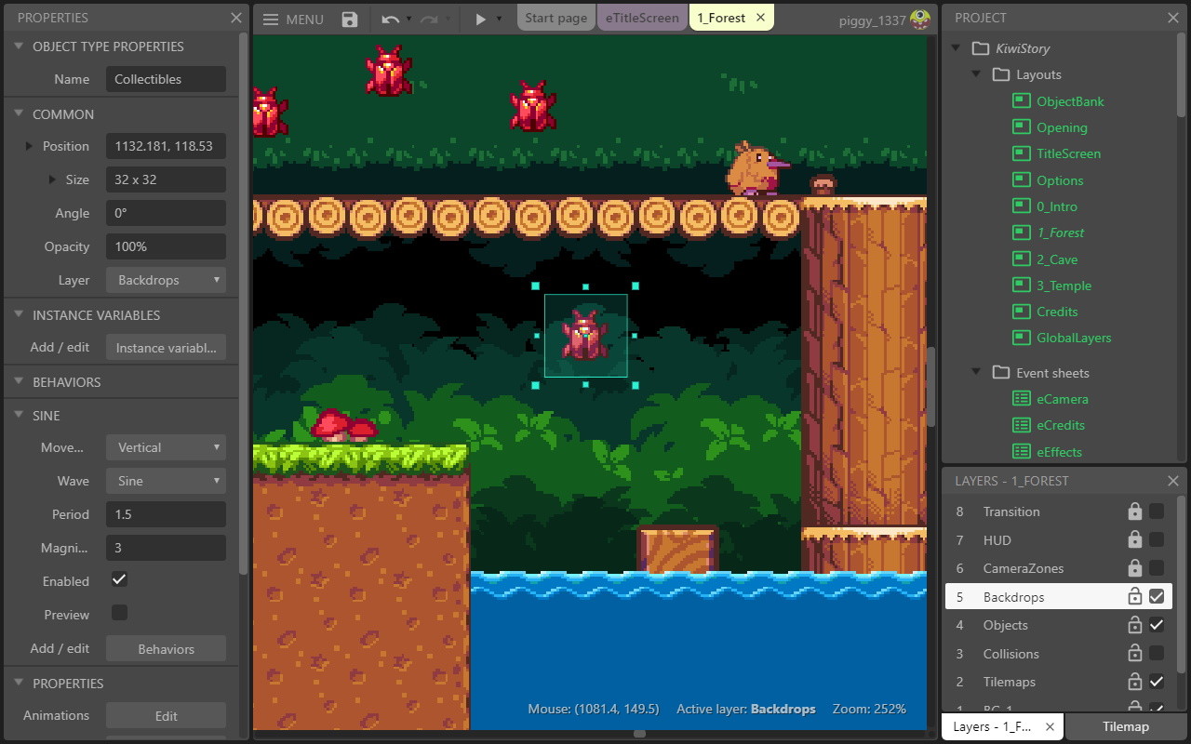1191x744 pixels.
Task: Switch to the Start page tab
Action: [x=555, y=17]
